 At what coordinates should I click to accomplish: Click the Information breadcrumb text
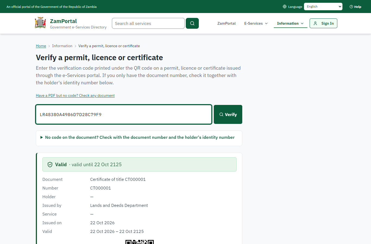pyautogui.click(x=62, y=46)
